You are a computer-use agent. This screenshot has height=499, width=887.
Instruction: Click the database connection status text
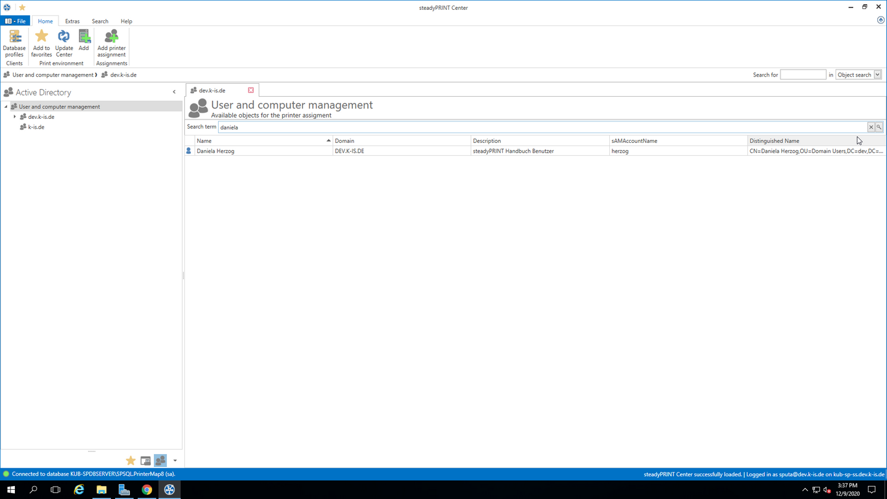click(94, 474)
